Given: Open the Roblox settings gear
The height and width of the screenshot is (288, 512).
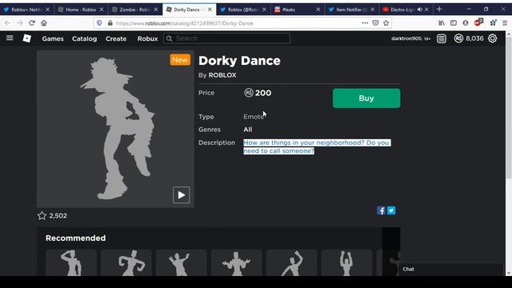Looking at the screenshot, I should (493, 38).
